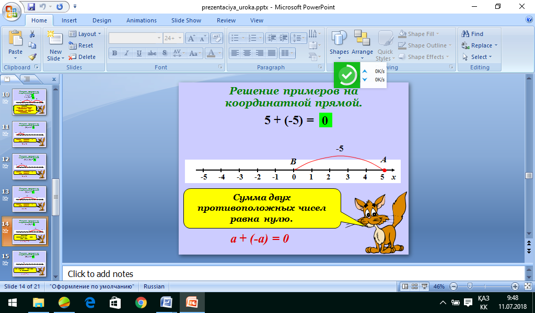This screenshot has height=313, width=535.
Task: Toggle Bold formatting
Action: pos(114,53)
